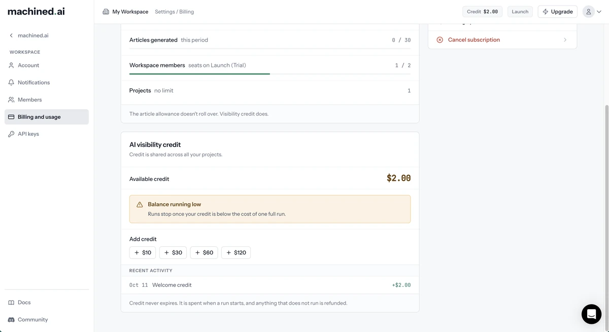Click the Balance running low heading
This screenshot has height=332, width=609.
[x=175, y=204]
